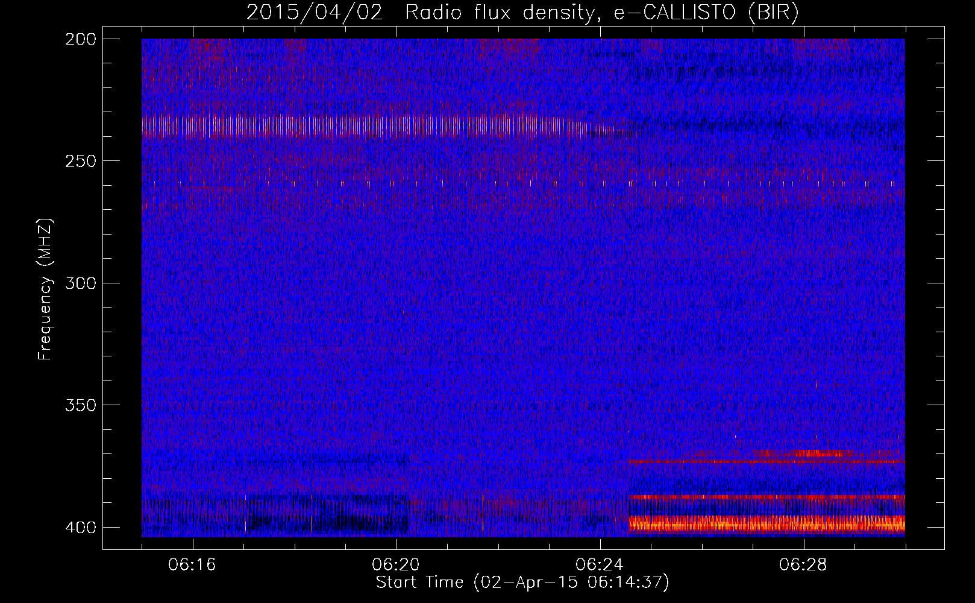Viewport: 975px width, 603px height.
Task: Click the '06:24' time tick label
Action: pos(600,565)
